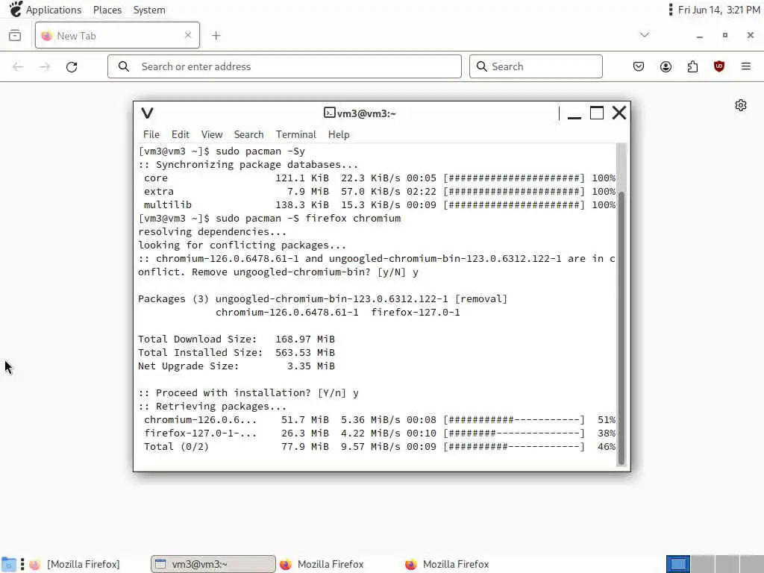The height and width of the screenshot is (573, 764).
Task: Open the terminal File menu
Action: click(151, 134)
